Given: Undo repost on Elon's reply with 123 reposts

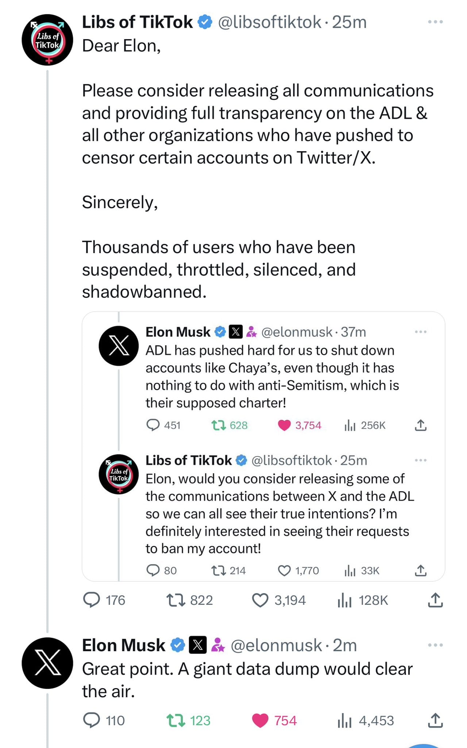Looking at the screenshot, I should tap(176, 721).
